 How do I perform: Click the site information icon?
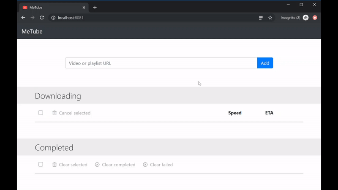(53, 18)
